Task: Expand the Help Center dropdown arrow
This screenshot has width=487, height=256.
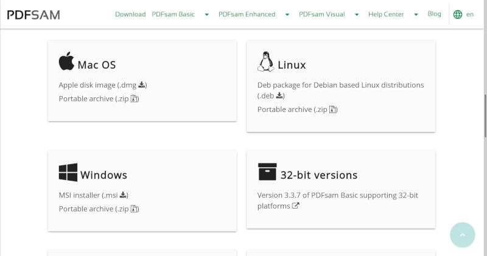Action: click(x=416, y=15)
